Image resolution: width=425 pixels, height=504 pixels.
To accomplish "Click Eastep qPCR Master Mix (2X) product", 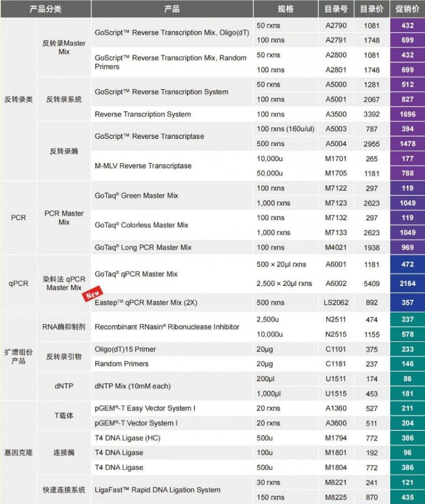I will click(146, 303).
